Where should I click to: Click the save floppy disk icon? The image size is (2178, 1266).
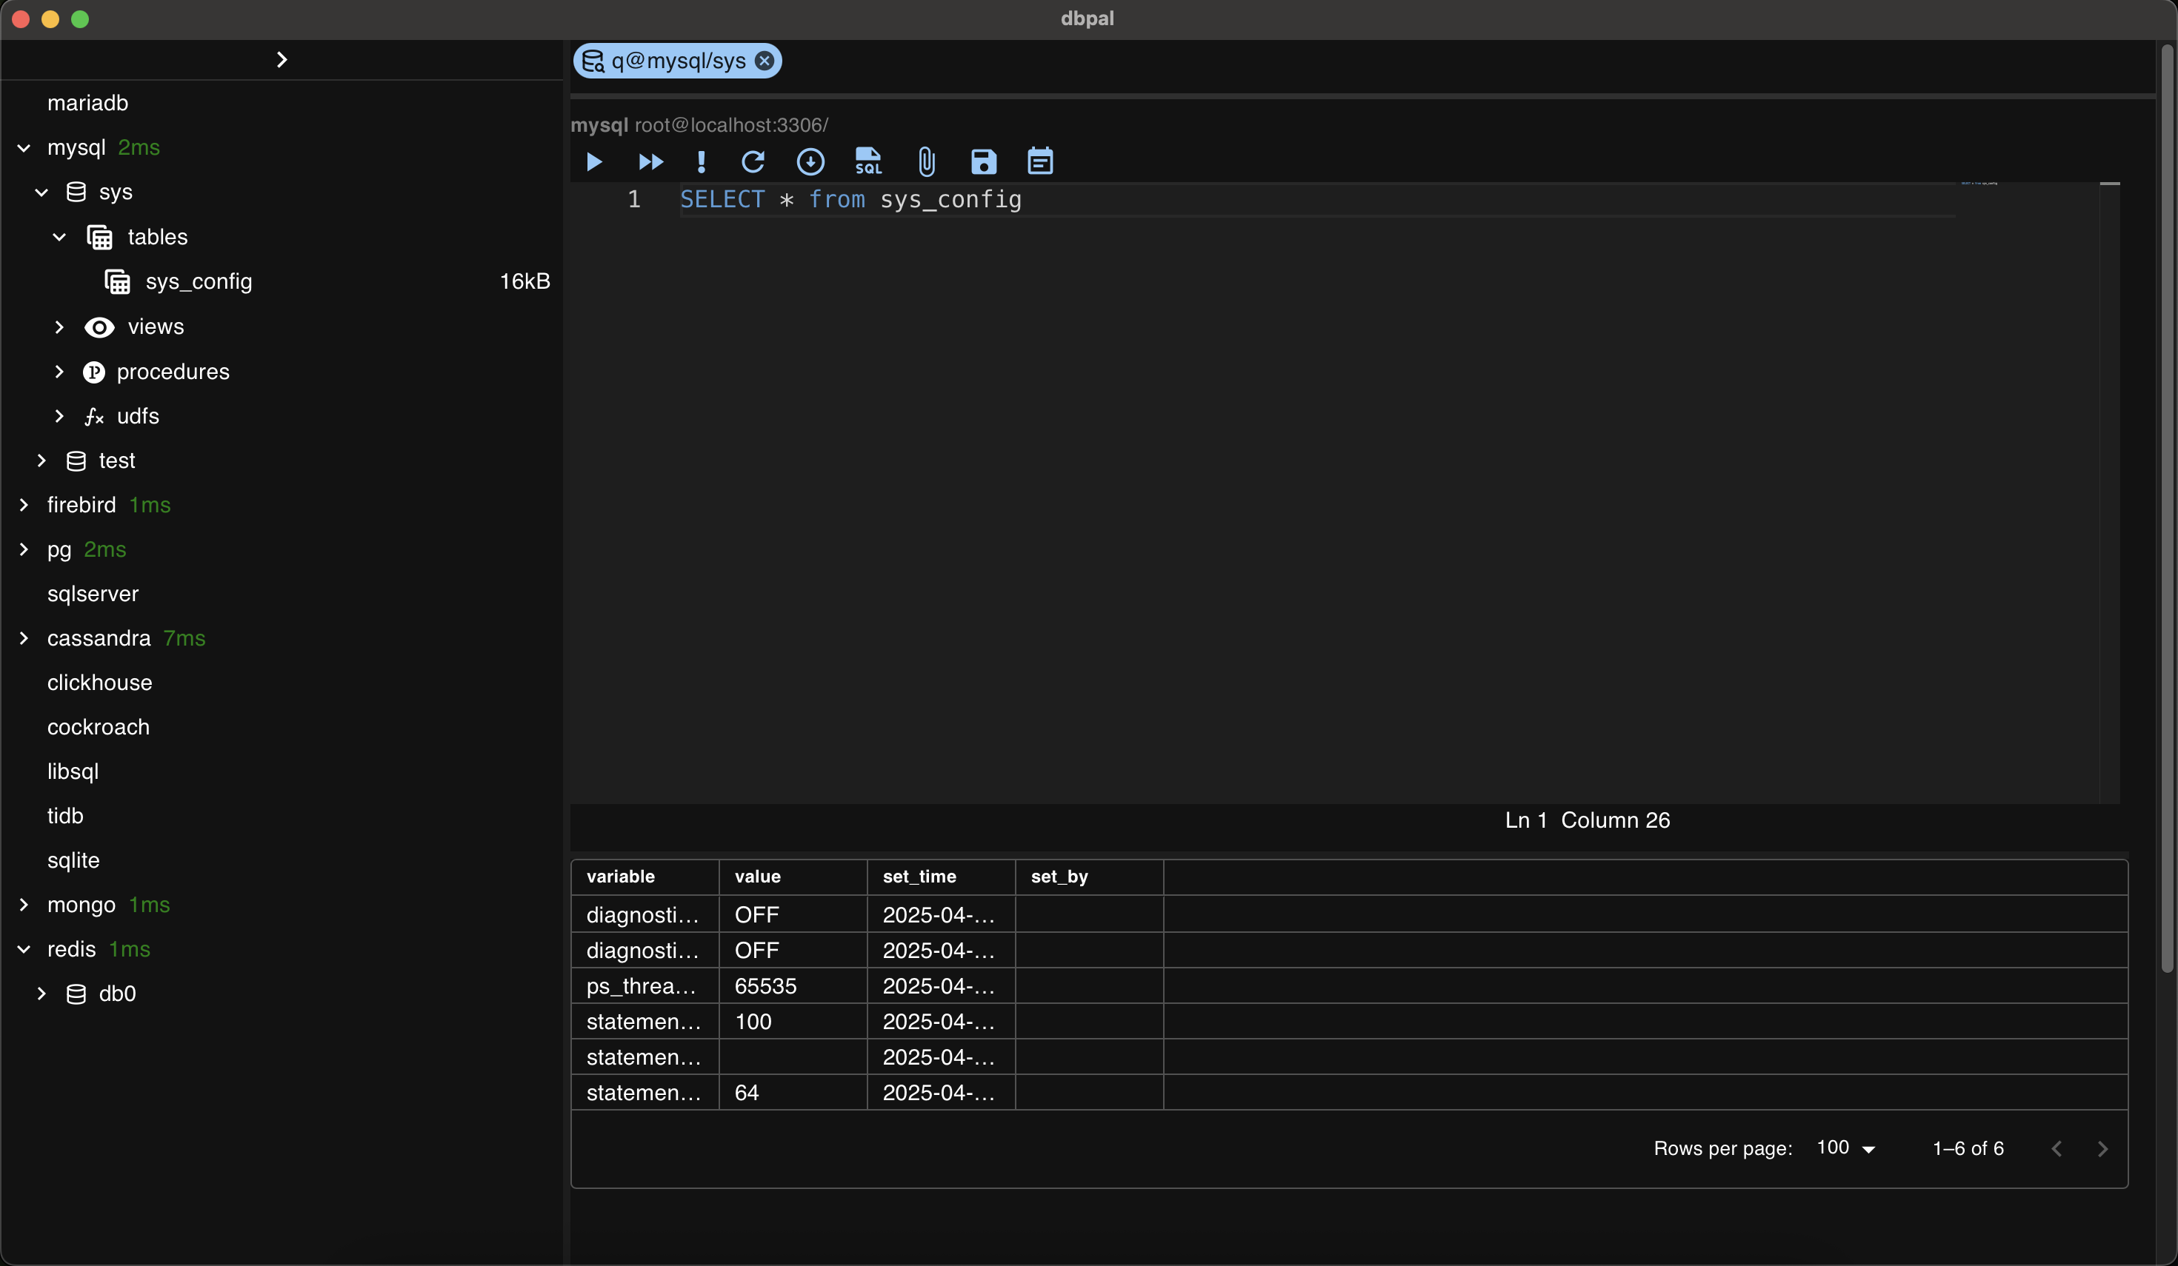(984, 161)
